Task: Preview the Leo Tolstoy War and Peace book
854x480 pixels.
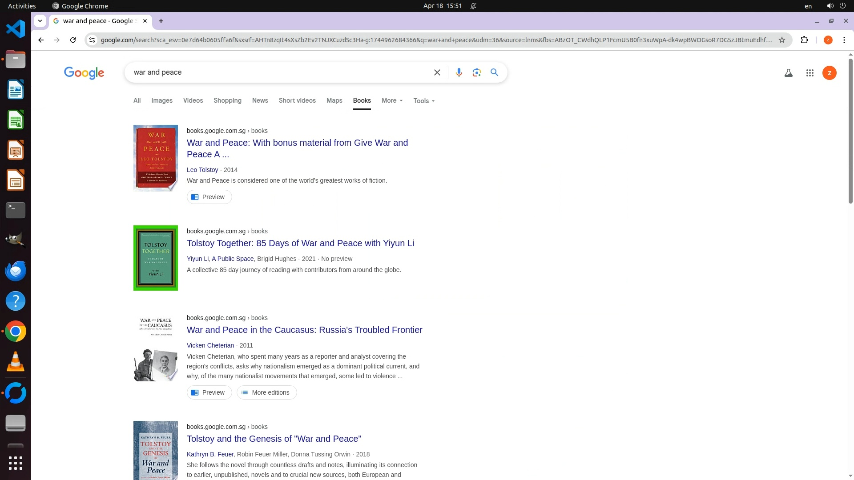Action: [x=209, y=197]
